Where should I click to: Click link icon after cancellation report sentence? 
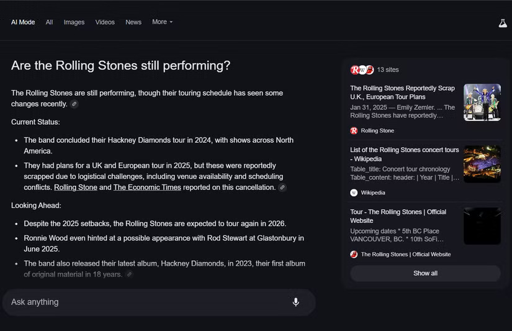point(282,188)
